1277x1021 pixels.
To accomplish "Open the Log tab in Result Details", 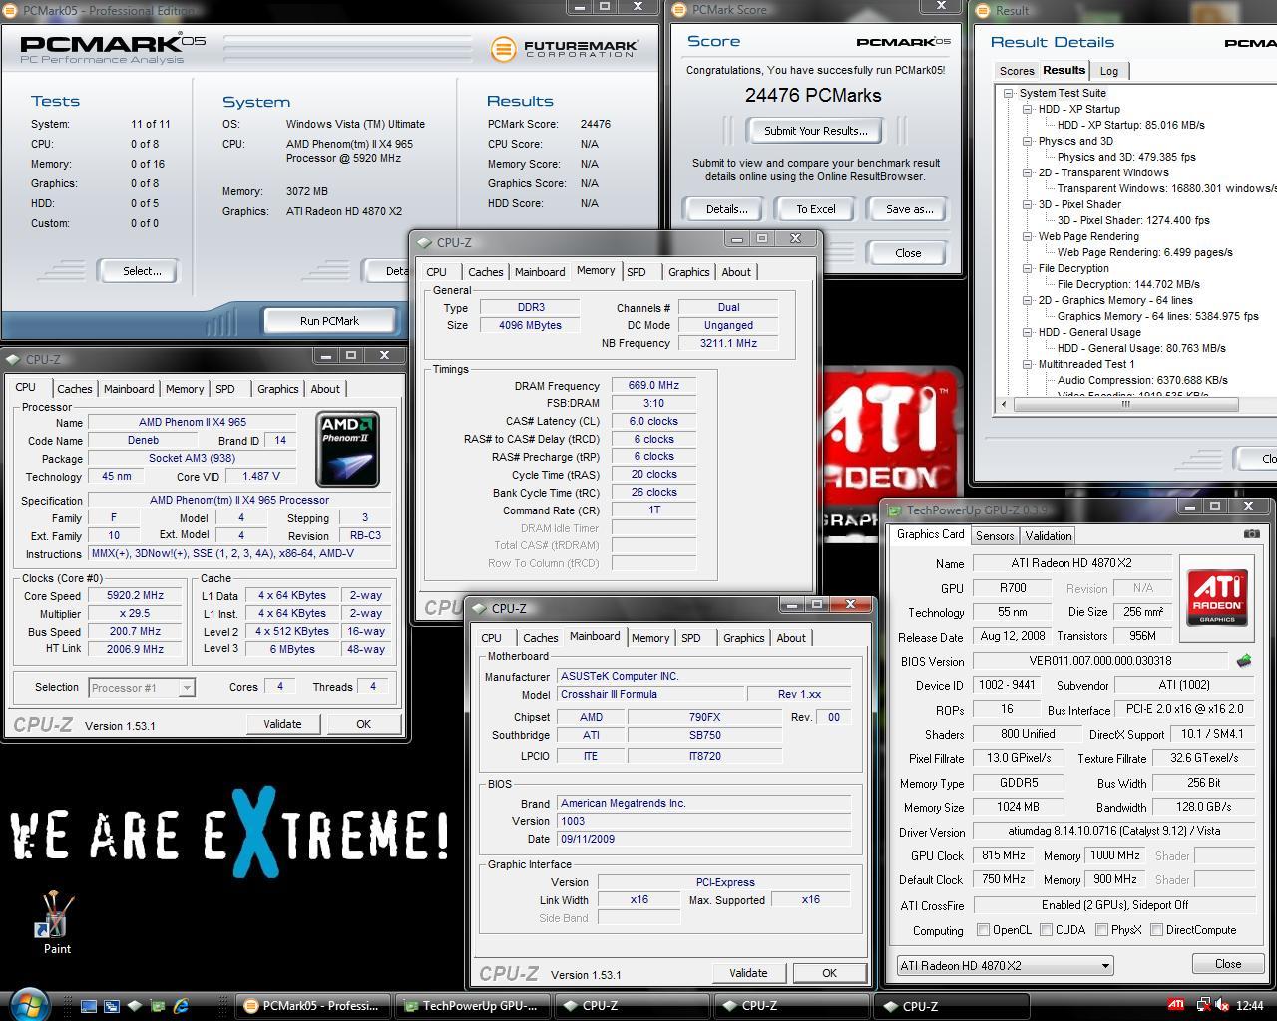I will pos(1109,71).
